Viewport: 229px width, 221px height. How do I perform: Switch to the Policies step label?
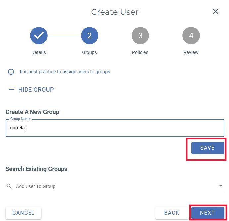click(x=140, y=52)
